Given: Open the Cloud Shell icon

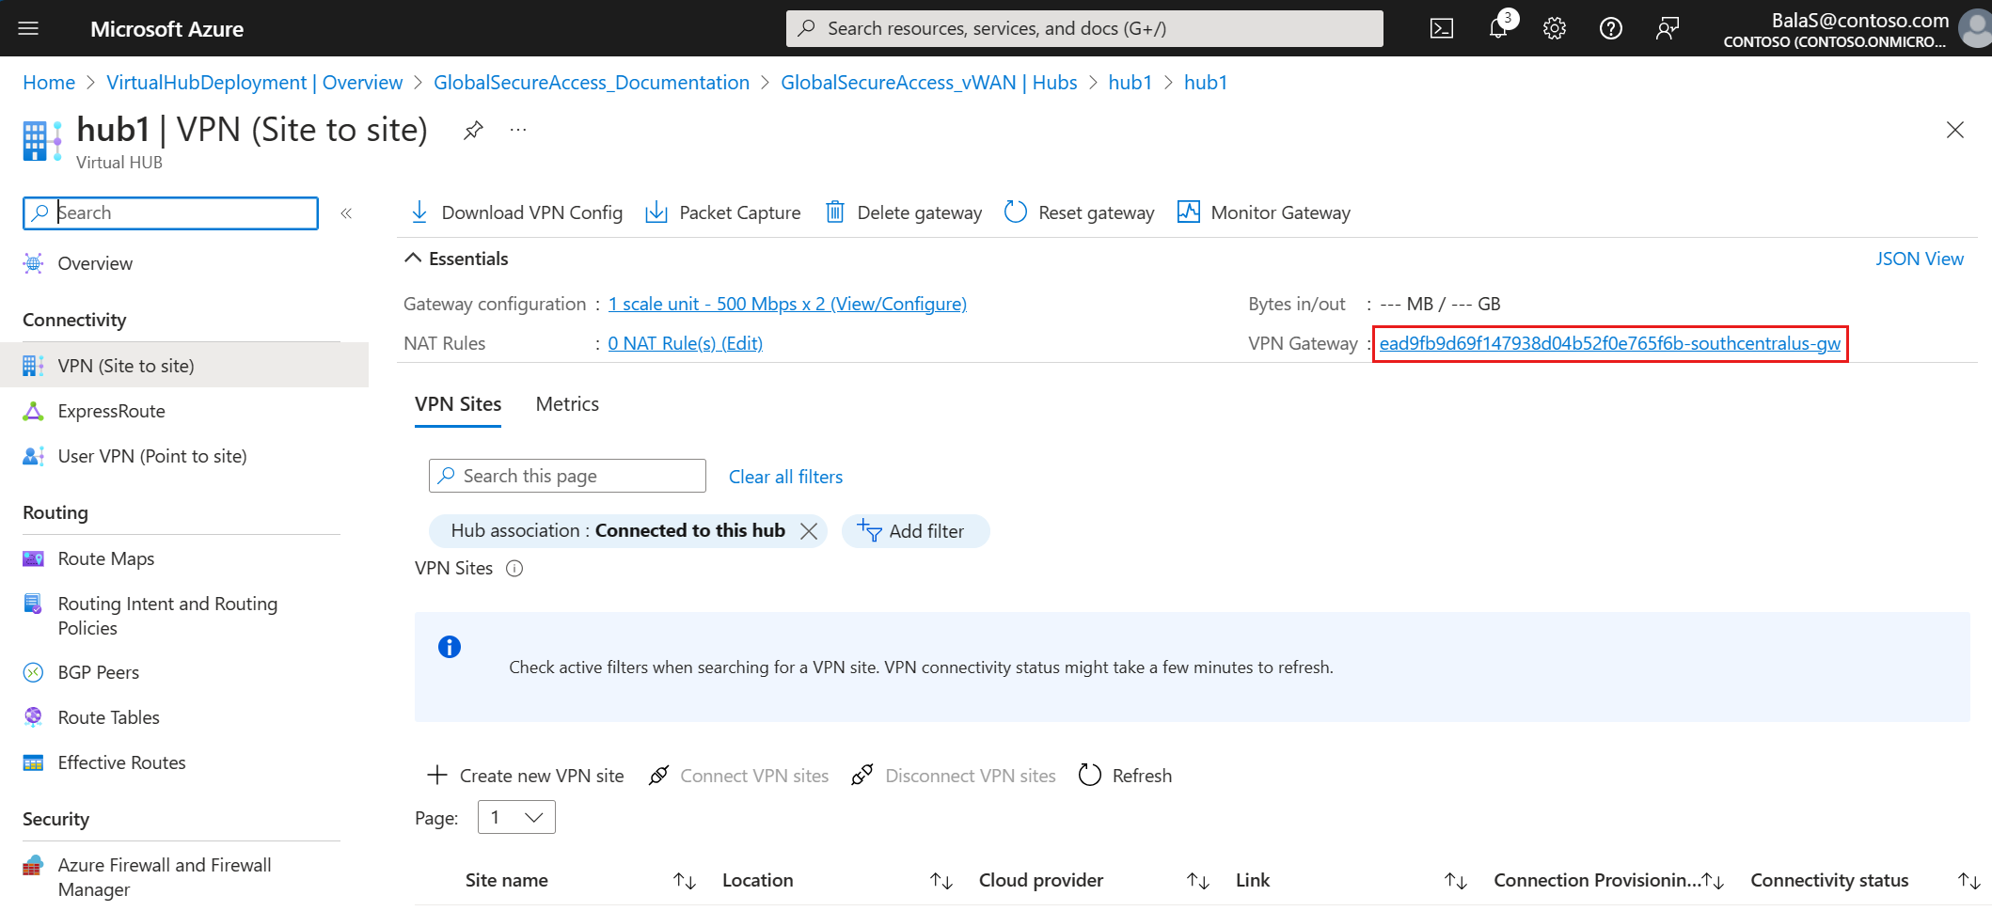Looking at the screenshot, I should [1441, 27].
